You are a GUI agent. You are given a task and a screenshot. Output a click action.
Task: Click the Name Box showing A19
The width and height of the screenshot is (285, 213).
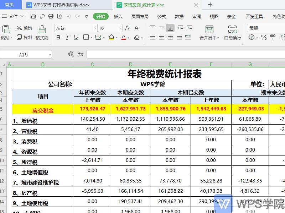(x=23, y=54)
